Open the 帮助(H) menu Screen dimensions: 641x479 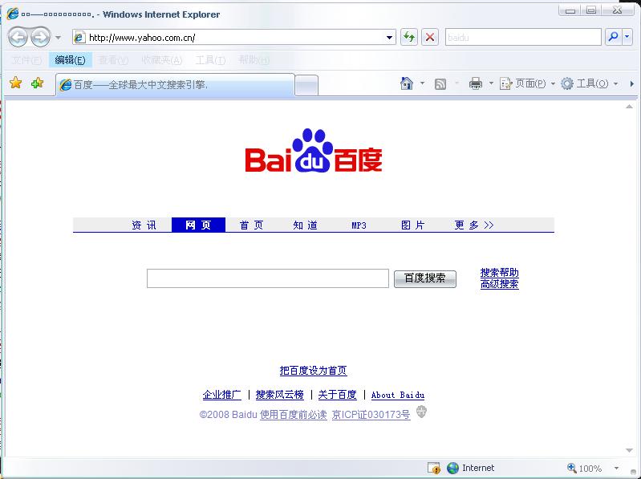pyautogui.click(x=254, y=60)
